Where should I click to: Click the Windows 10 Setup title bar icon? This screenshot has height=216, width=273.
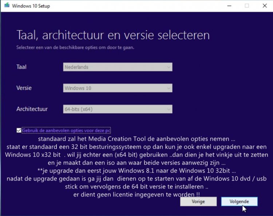(6, 6)
